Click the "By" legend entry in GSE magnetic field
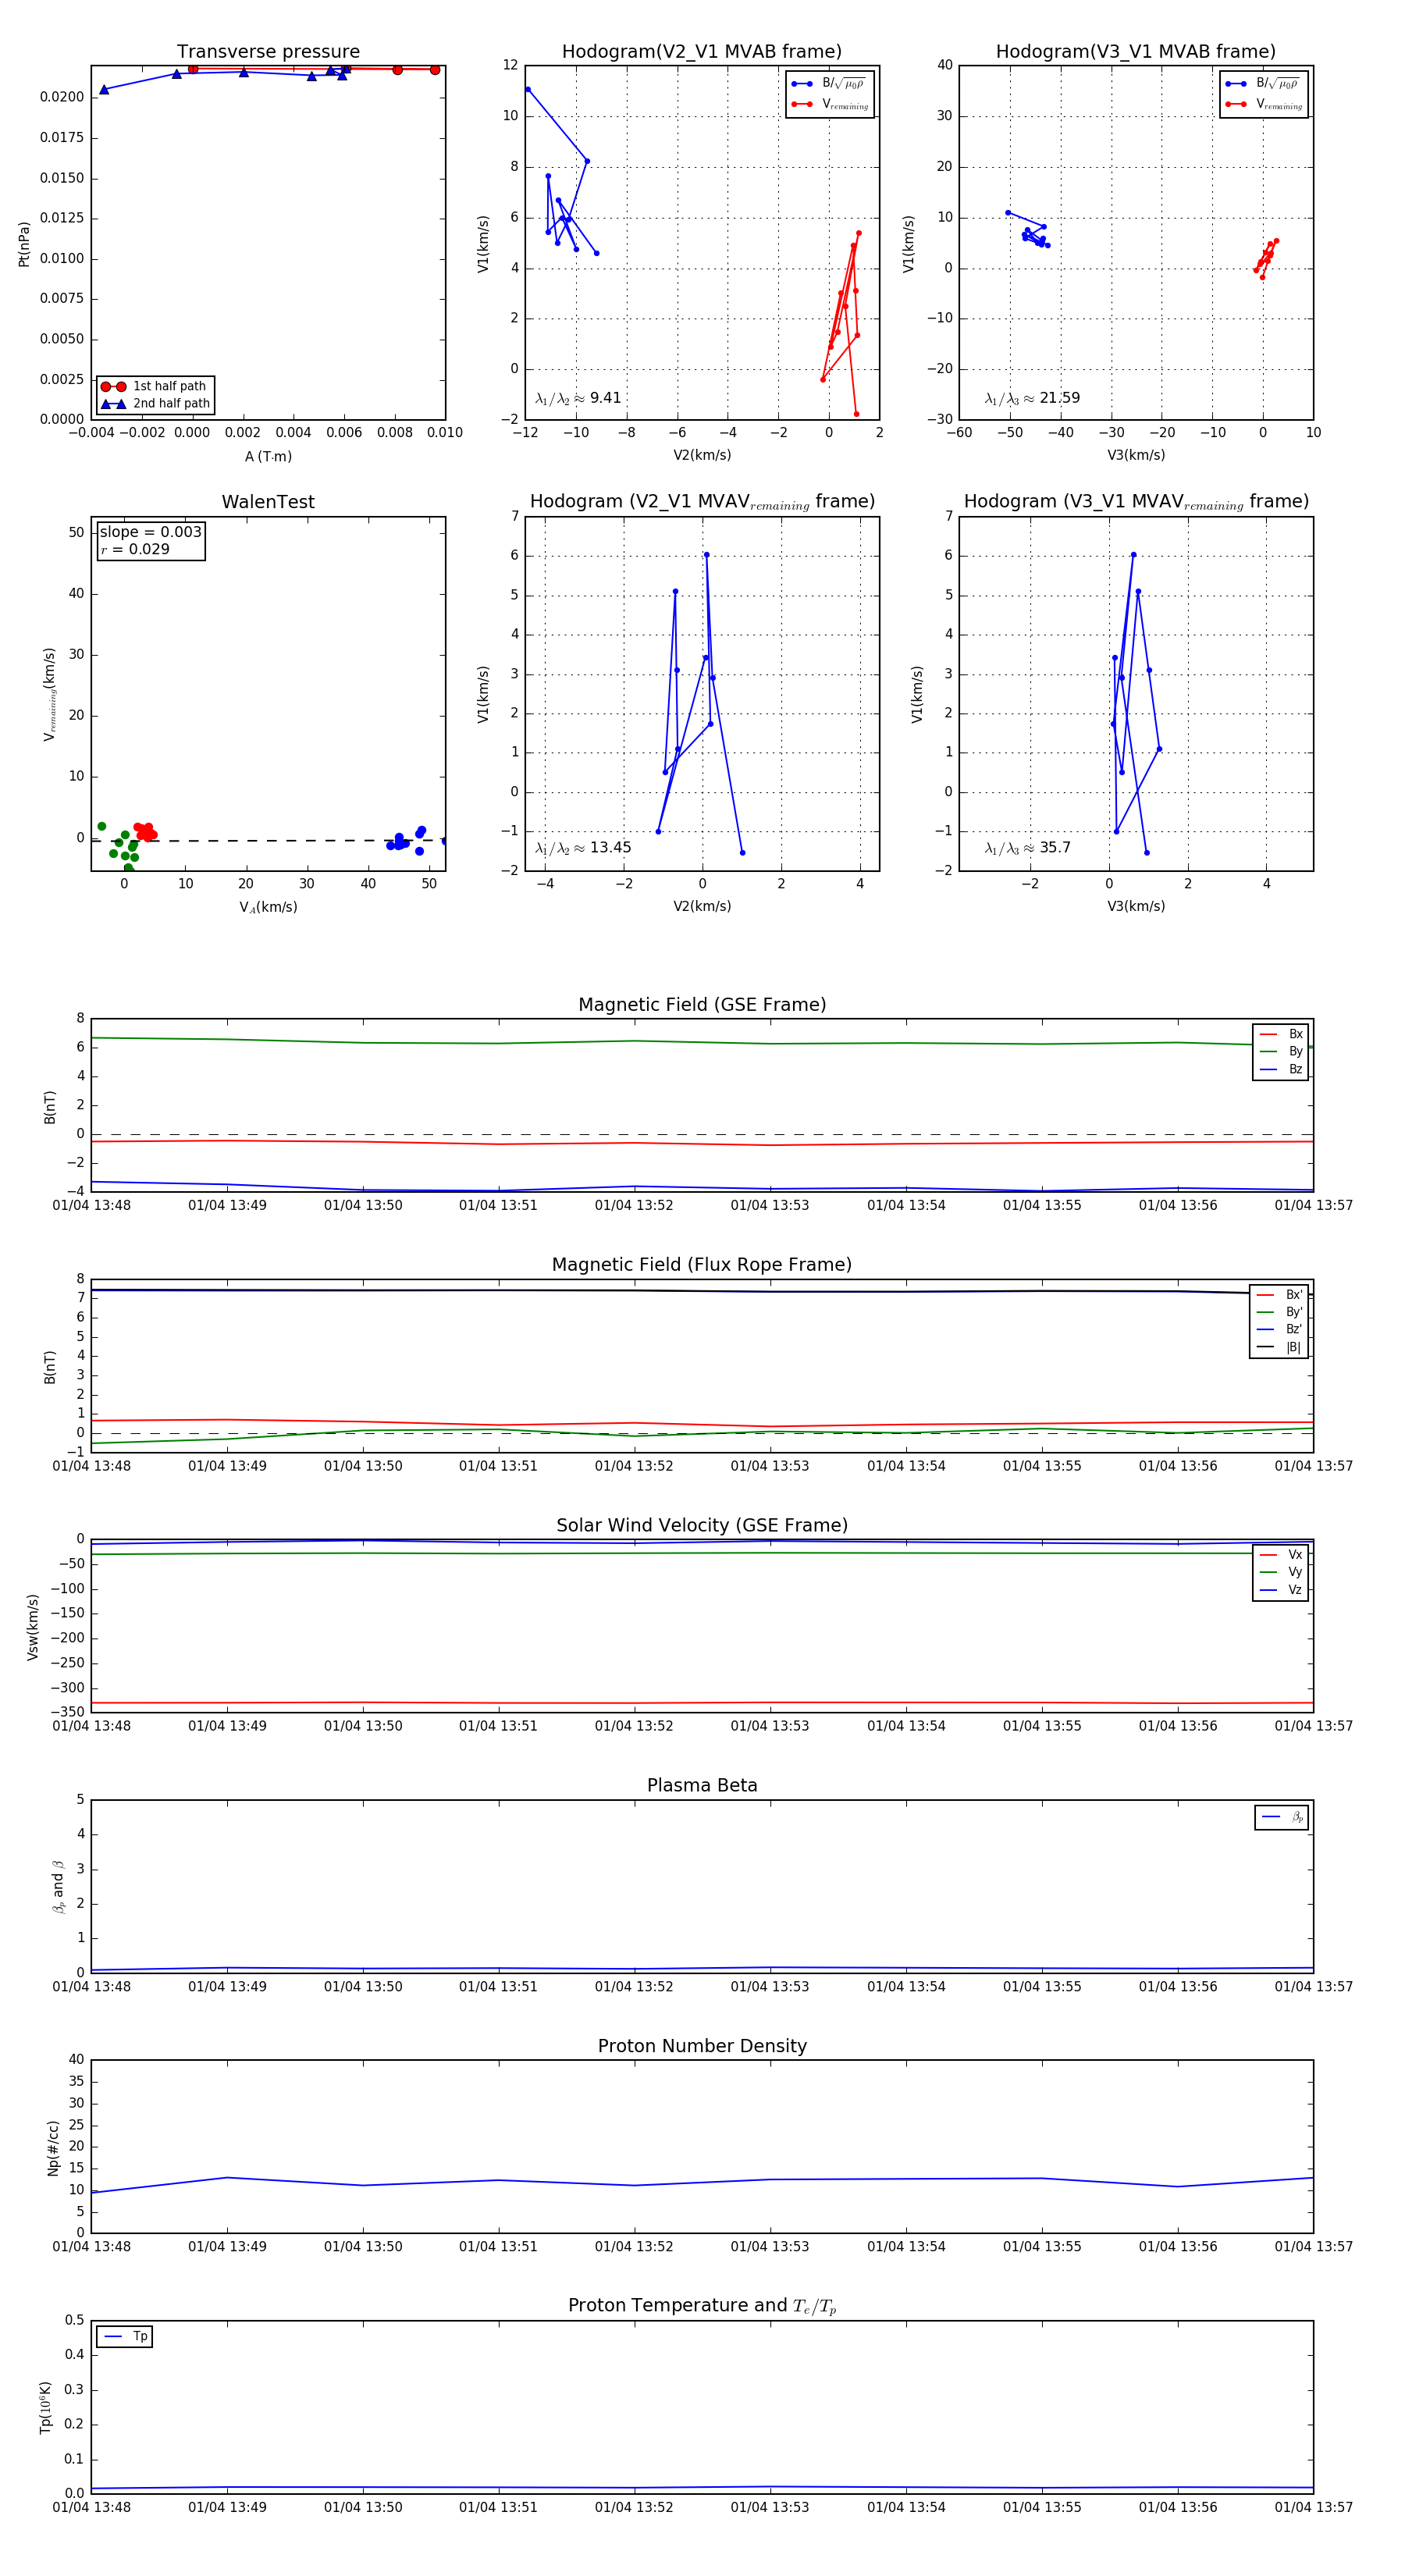Image resolution: width=1405 pixels, height=2576 pixels. click(x=1281, y=1052)
